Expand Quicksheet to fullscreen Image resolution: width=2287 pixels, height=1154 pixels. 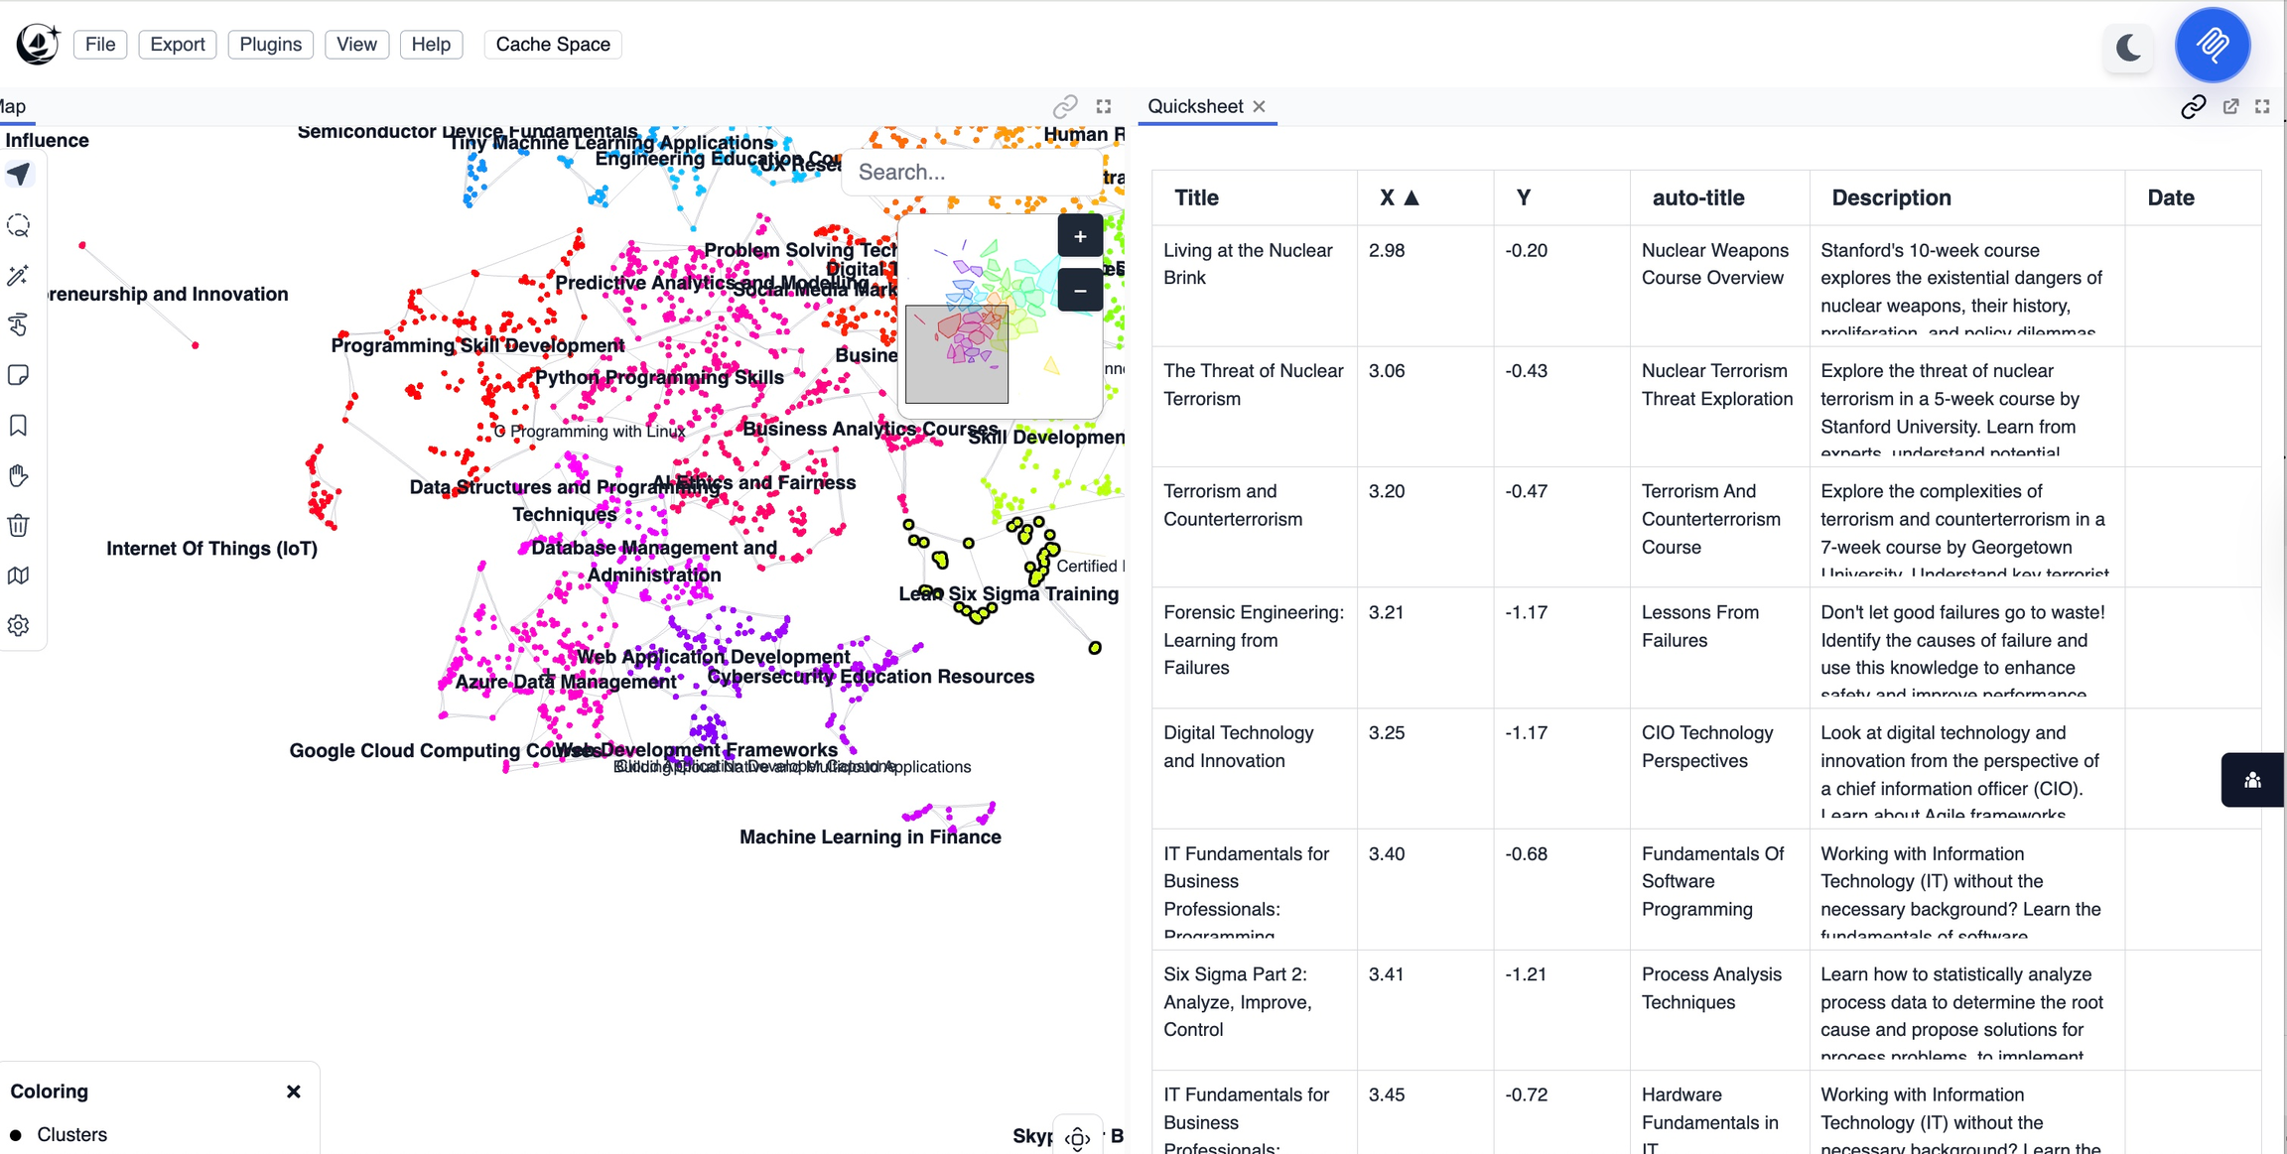pos(2263,106)
